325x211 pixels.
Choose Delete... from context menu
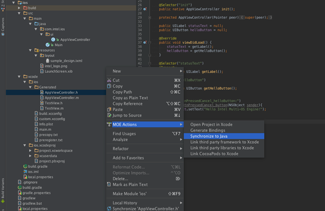pos(145,179)
